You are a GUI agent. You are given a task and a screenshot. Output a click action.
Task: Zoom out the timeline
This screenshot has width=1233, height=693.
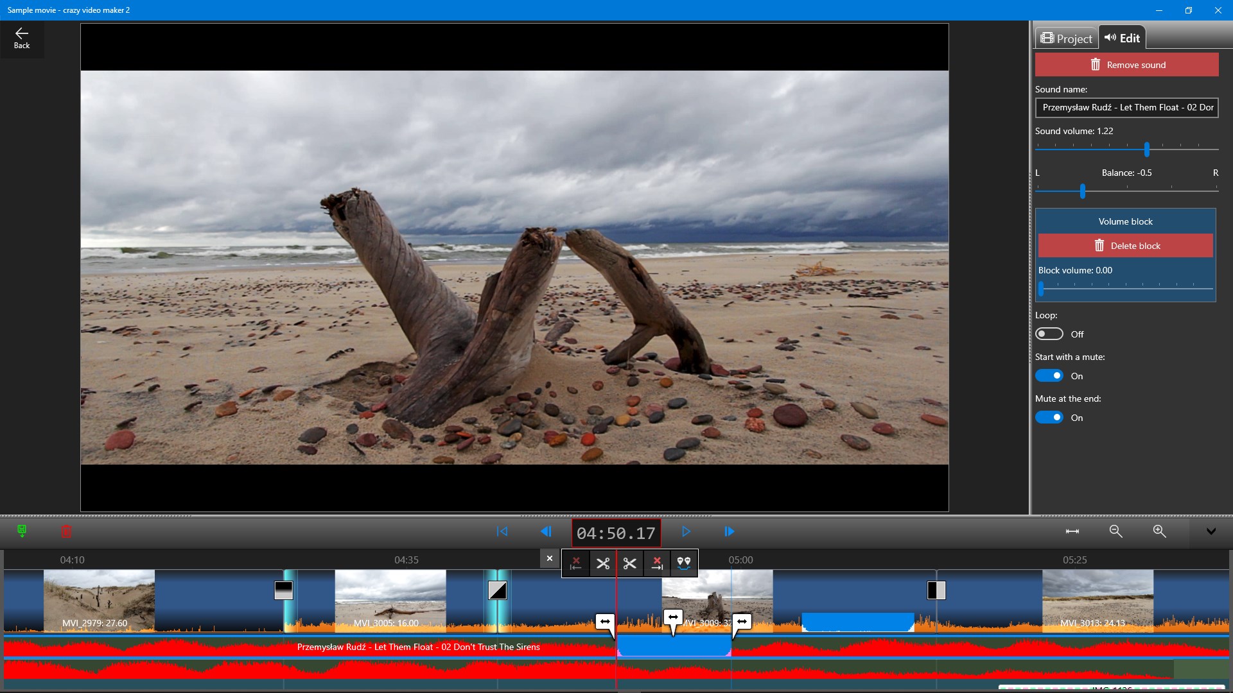click(1115, 531)
